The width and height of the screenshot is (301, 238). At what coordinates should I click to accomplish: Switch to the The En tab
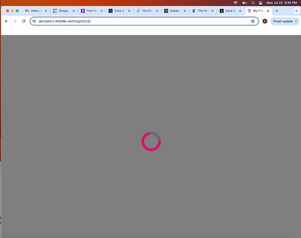pos(147,11)
